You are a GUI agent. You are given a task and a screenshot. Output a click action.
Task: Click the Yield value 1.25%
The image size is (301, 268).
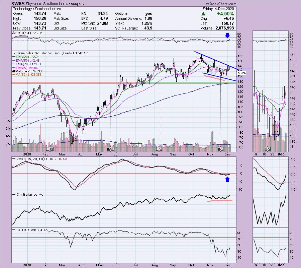(x=147, y=23)
